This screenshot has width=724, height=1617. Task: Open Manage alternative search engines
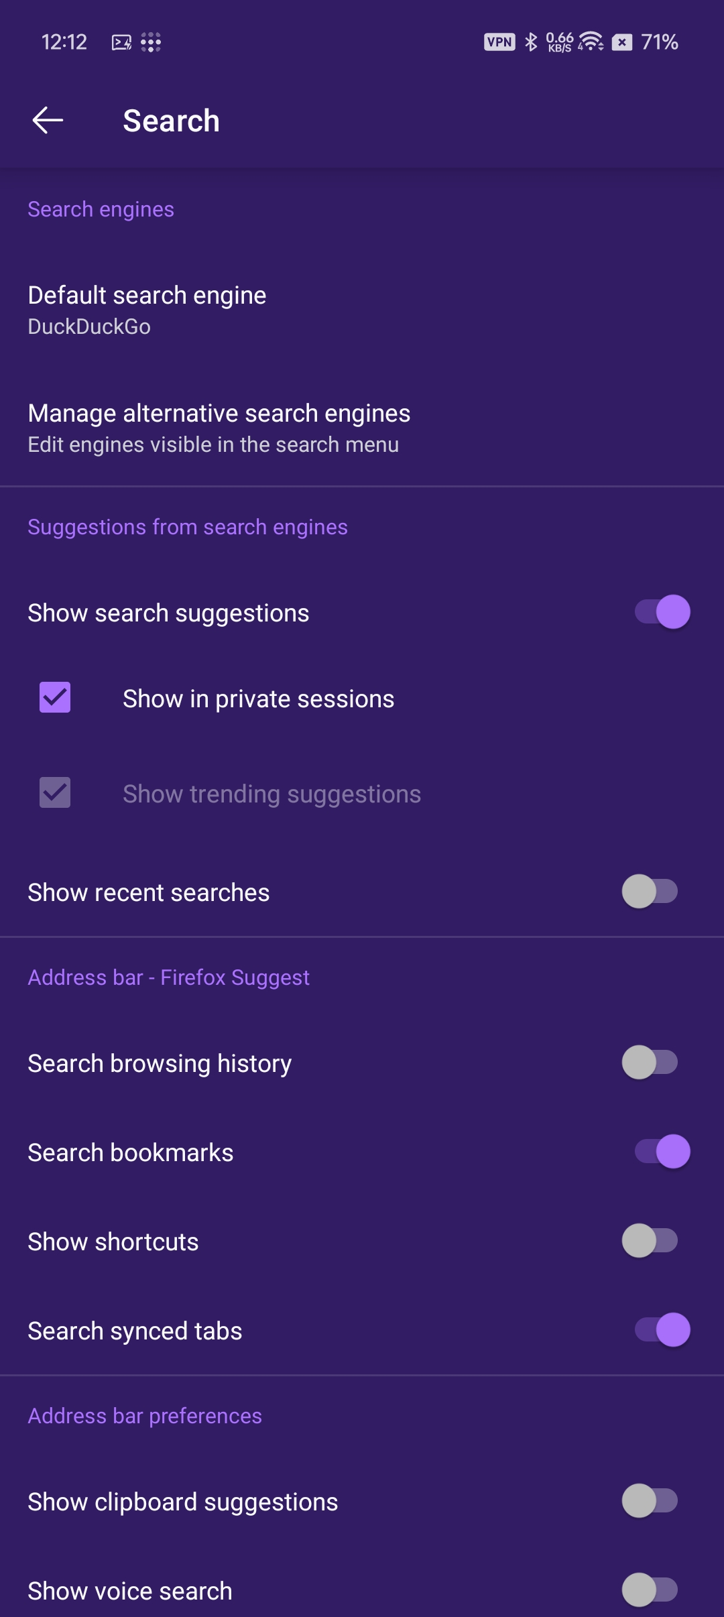219,428
